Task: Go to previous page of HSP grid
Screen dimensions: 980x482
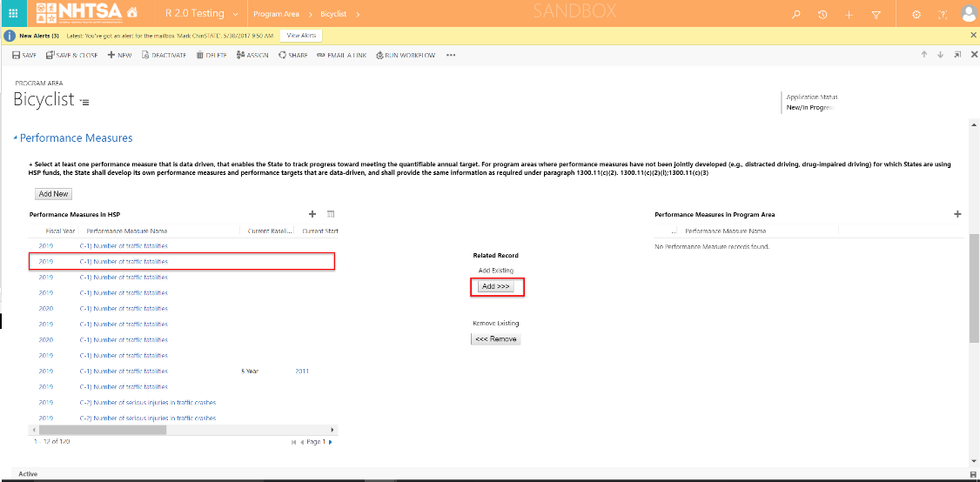Action: point(302,443)
